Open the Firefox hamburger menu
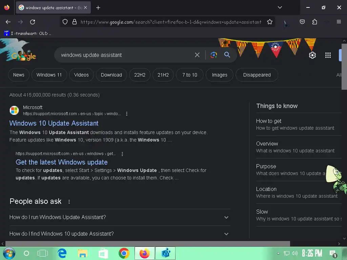Image resolution: width=347 pixels, height=260 pixels. click(339, 22)
